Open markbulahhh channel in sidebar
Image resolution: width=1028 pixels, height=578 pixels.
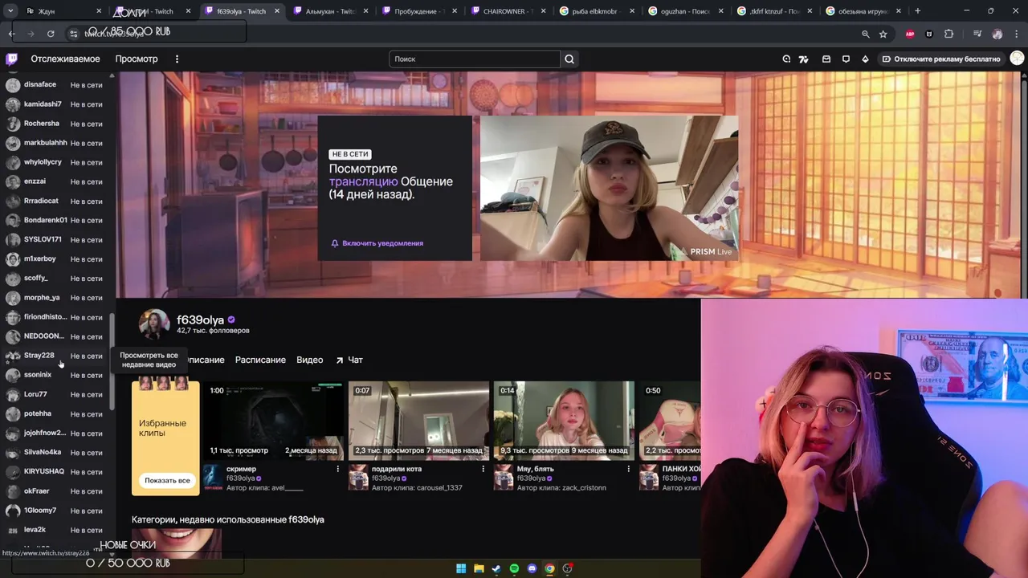point(55,143)
